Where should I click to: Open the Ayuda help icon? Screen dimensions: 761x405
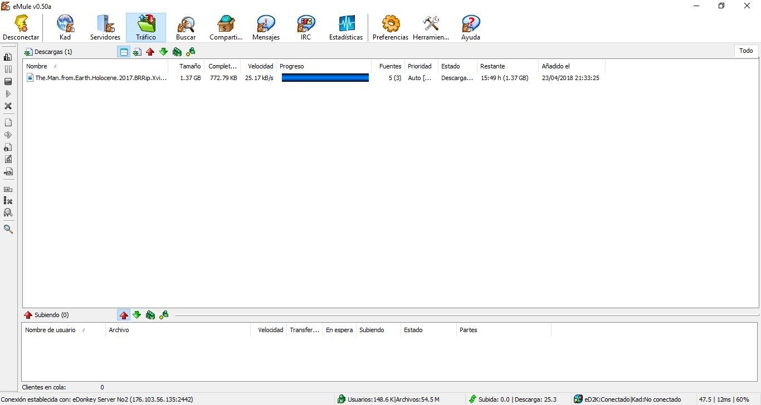pos(471,28)
